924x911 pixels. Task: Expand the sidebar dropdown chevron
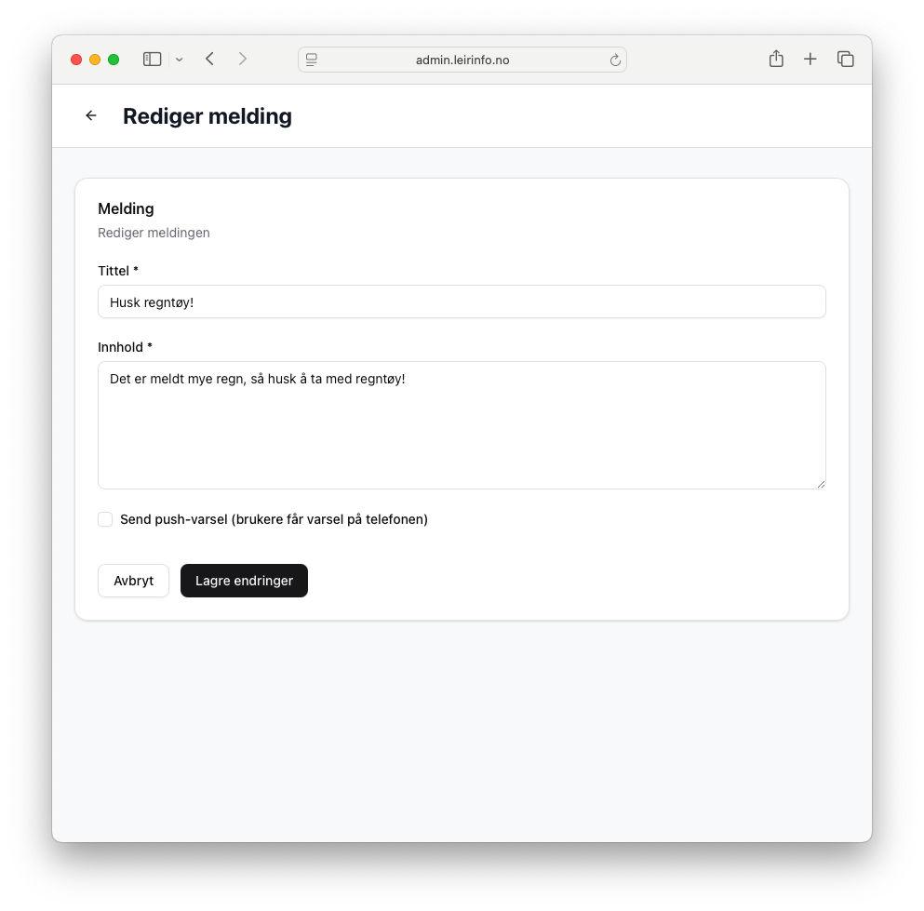coord(180,60)
